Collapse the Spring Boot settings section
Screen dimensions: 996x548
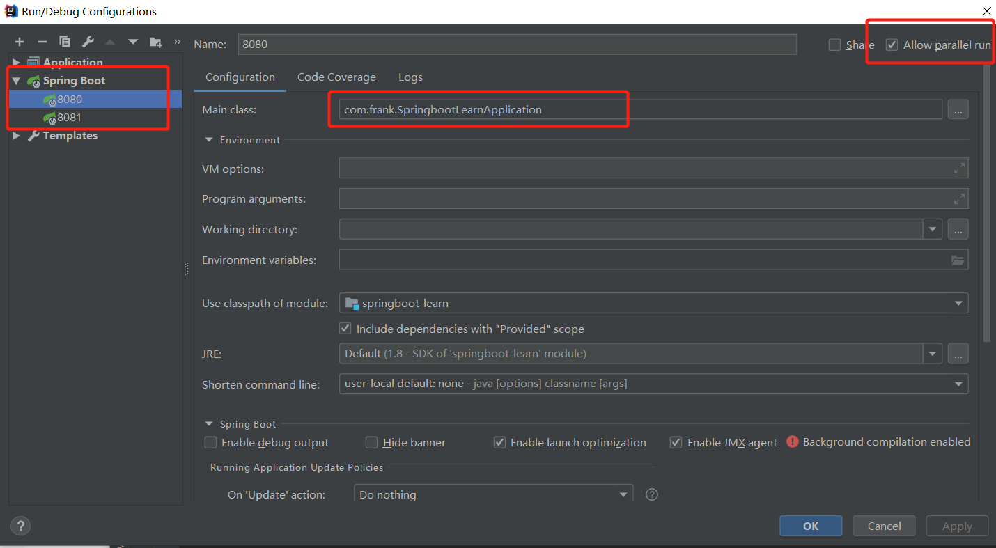click(x=209, y=424)
